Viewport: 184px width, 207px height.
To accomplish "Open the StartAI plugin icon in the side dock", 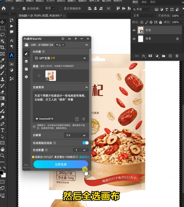I will pos(12,55).
